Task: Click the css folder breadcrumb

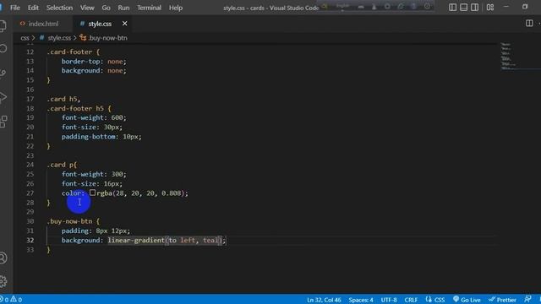Action: pyautogui.click(x=25, y=38)
